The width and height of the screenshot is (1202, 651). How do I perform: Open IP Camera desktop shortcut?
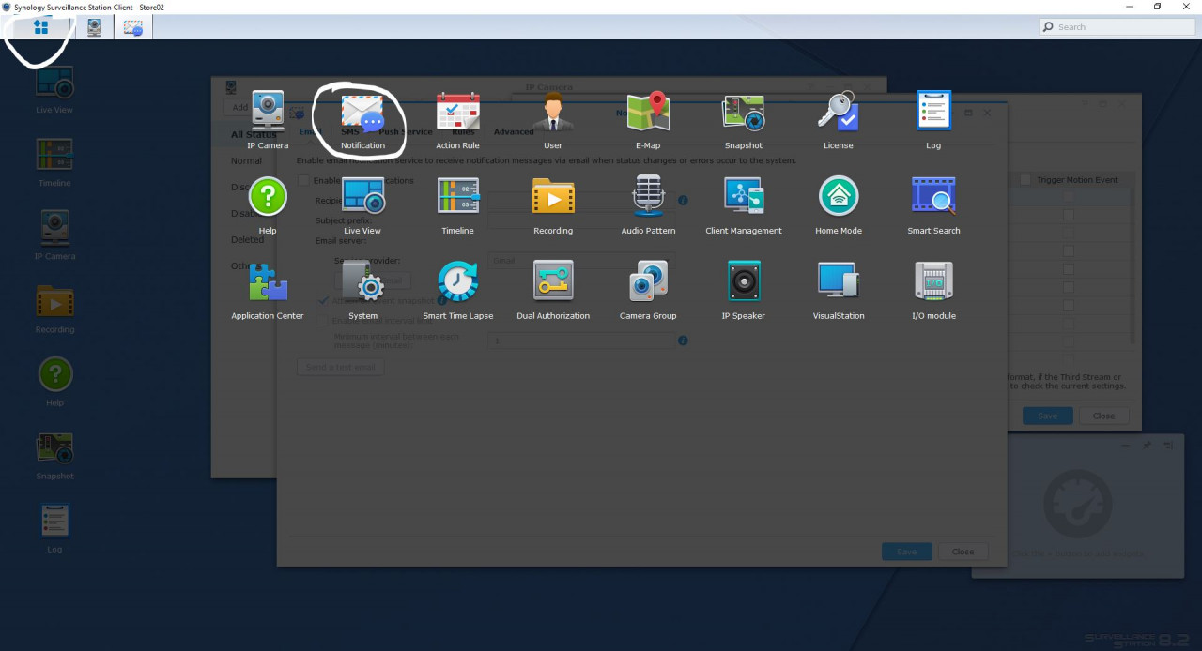click(54, 236)
